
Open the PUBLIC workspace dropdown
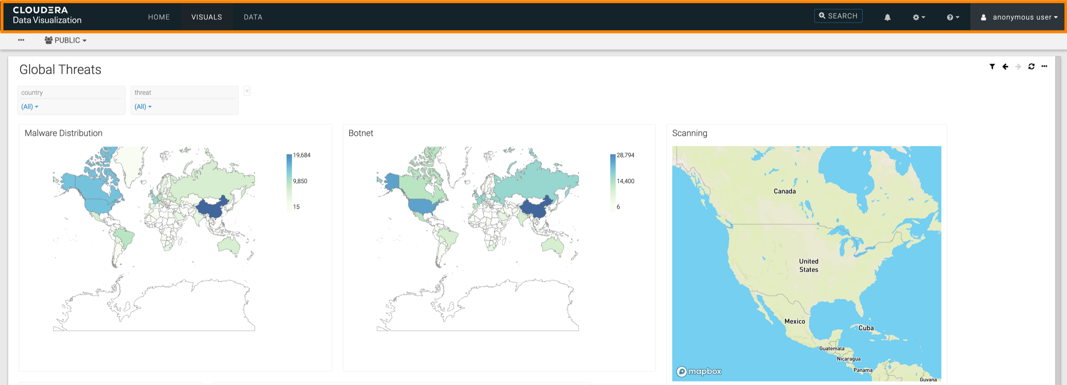point(65,40)
